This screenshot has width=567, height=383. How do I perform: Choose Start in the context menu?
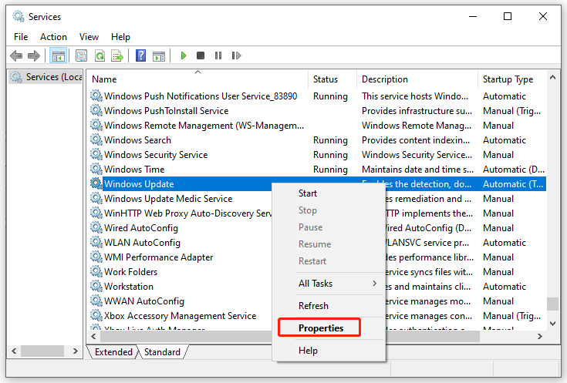[329, 193]
